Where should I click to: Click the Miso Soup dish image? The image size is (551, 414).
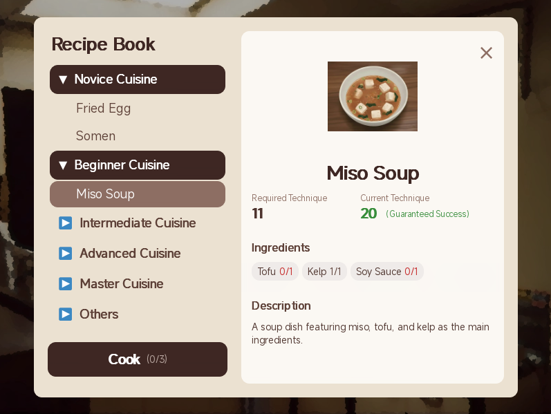click(372, 96)
